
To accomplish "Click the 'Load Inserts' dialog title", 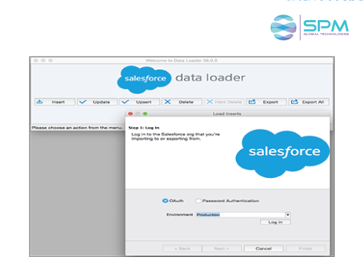I will (227, 113).
